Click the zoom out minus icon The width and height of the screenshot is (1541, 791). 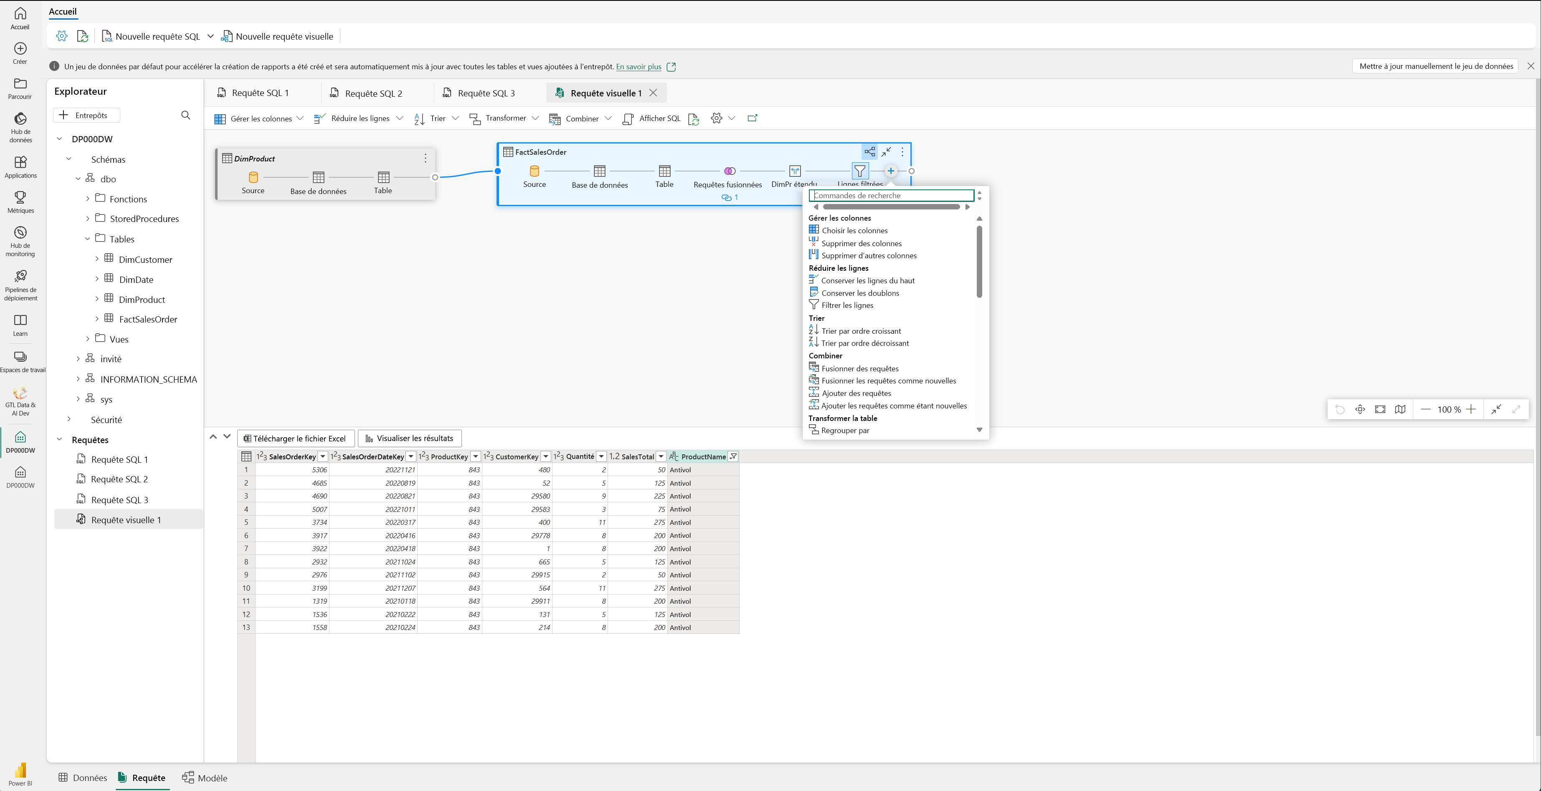1426,409
